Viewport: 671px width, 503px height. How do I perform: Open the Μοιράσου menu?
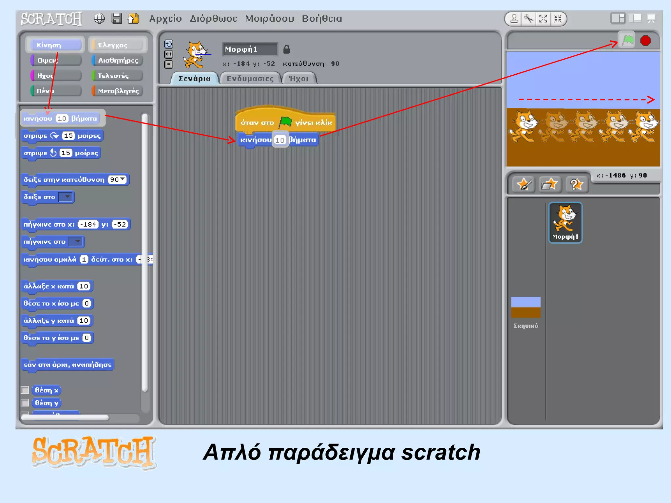pyautogui.click(x=270, y=18)
